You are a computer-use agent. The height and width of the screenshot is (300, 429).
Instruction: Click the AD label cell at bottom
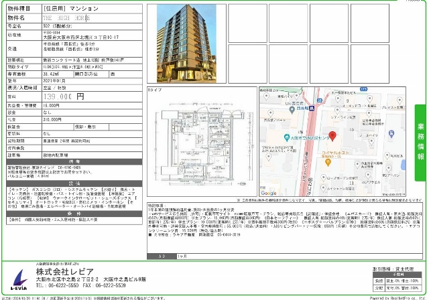click(162, 256)
